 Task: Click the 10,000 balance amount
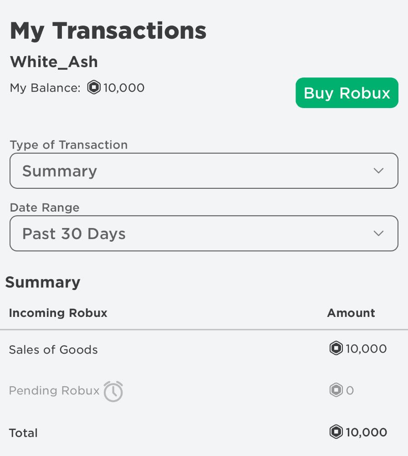click(x=124, y=88)
